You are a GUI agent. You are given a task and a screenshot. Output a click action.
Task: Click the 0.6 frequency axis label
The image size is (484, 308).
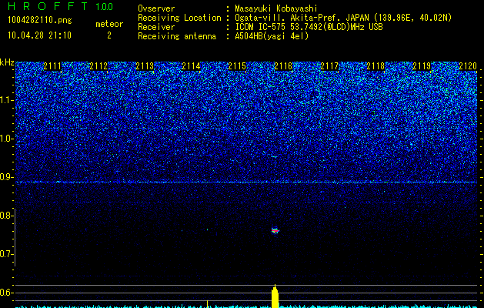5,293
